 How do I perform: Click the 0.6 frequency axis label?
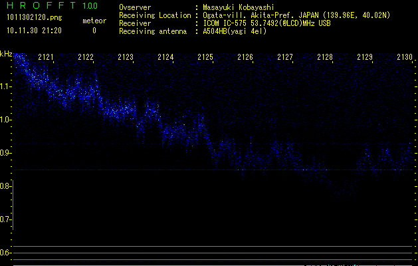(5, 253)
